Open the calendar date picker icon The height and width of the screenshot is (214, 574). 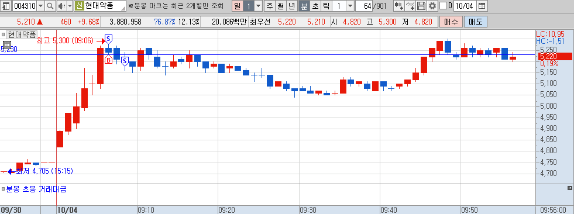point(482,5)
